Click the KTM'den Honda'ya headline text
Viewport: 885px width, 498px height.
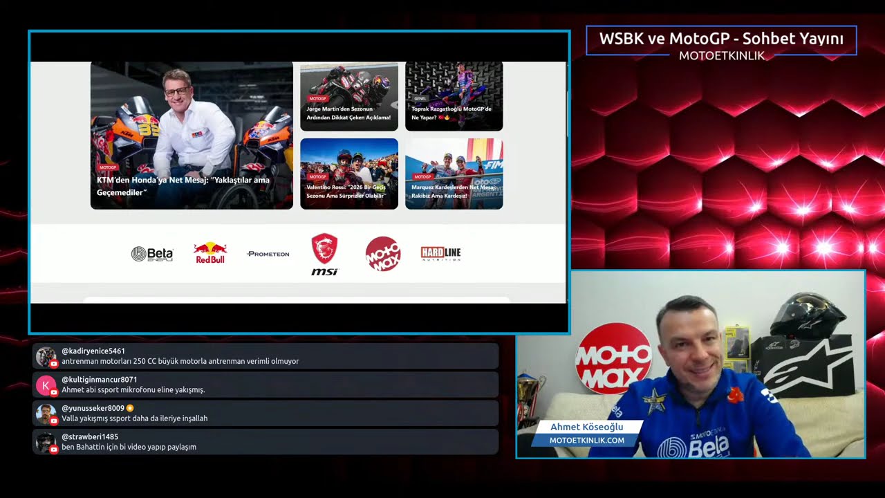coord(183,186)
